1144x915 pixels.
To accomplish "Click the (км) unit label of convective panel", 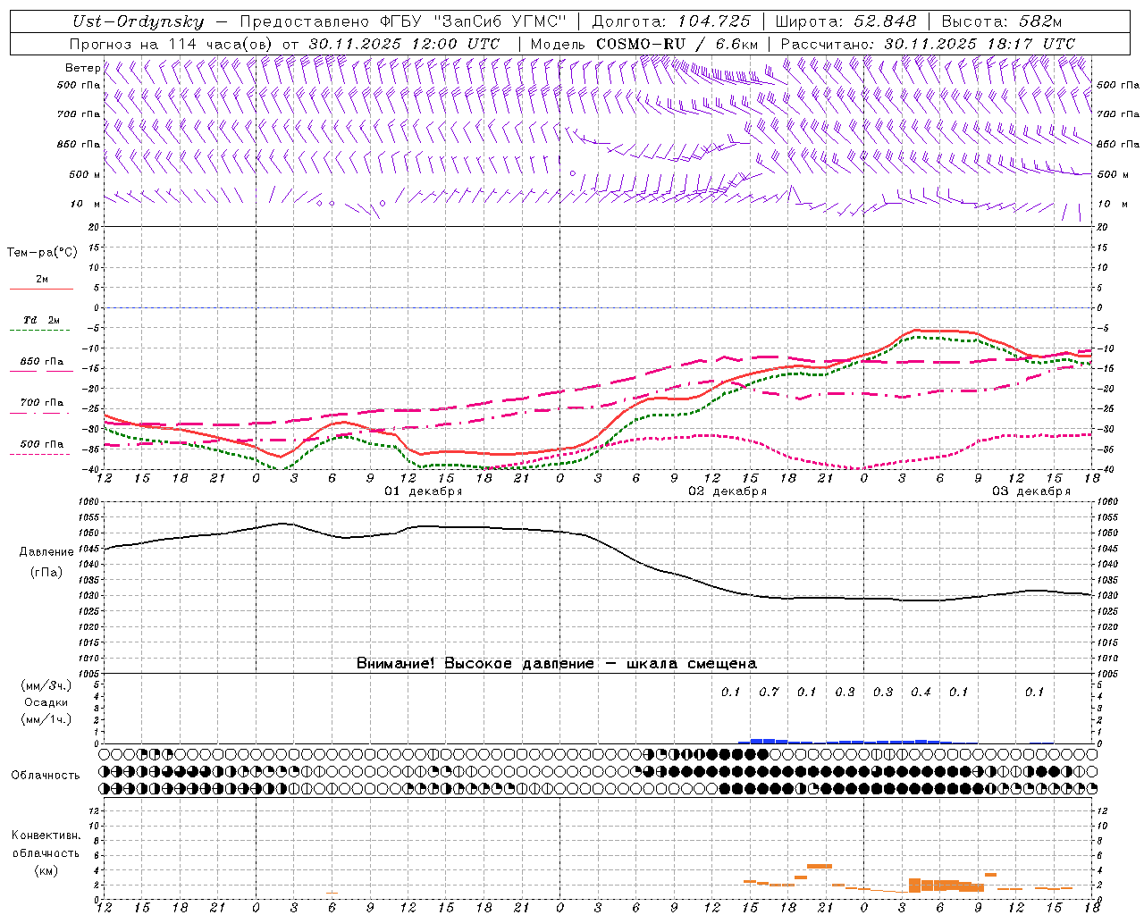I will tap(46, 870).
